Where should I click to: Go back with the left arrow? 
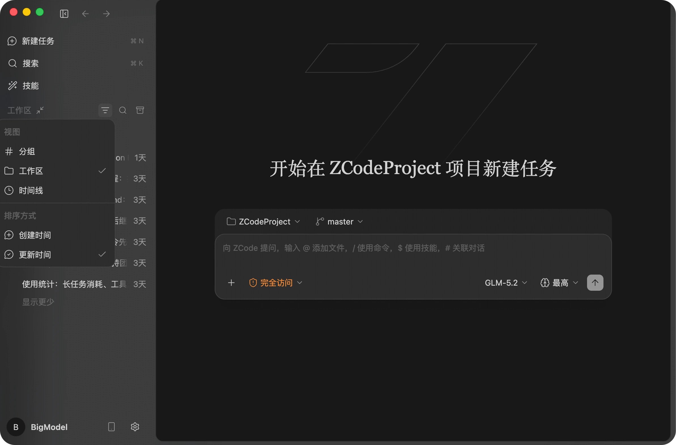pyautogui.click(x=85, y=14)
